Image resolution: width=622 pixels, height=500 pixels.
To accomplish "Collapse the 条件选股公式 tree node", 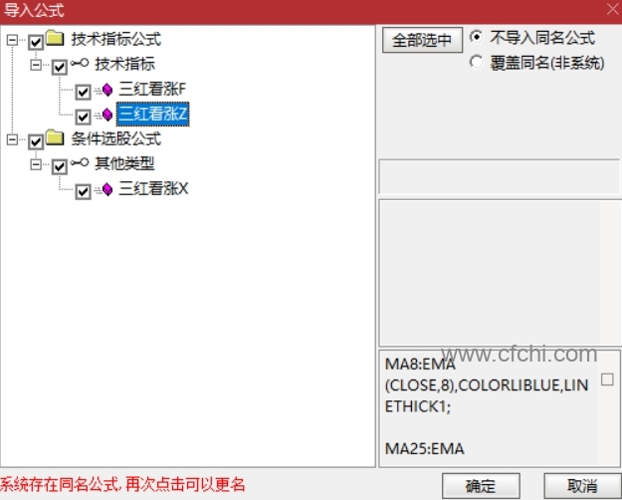I will pos(12,139).
